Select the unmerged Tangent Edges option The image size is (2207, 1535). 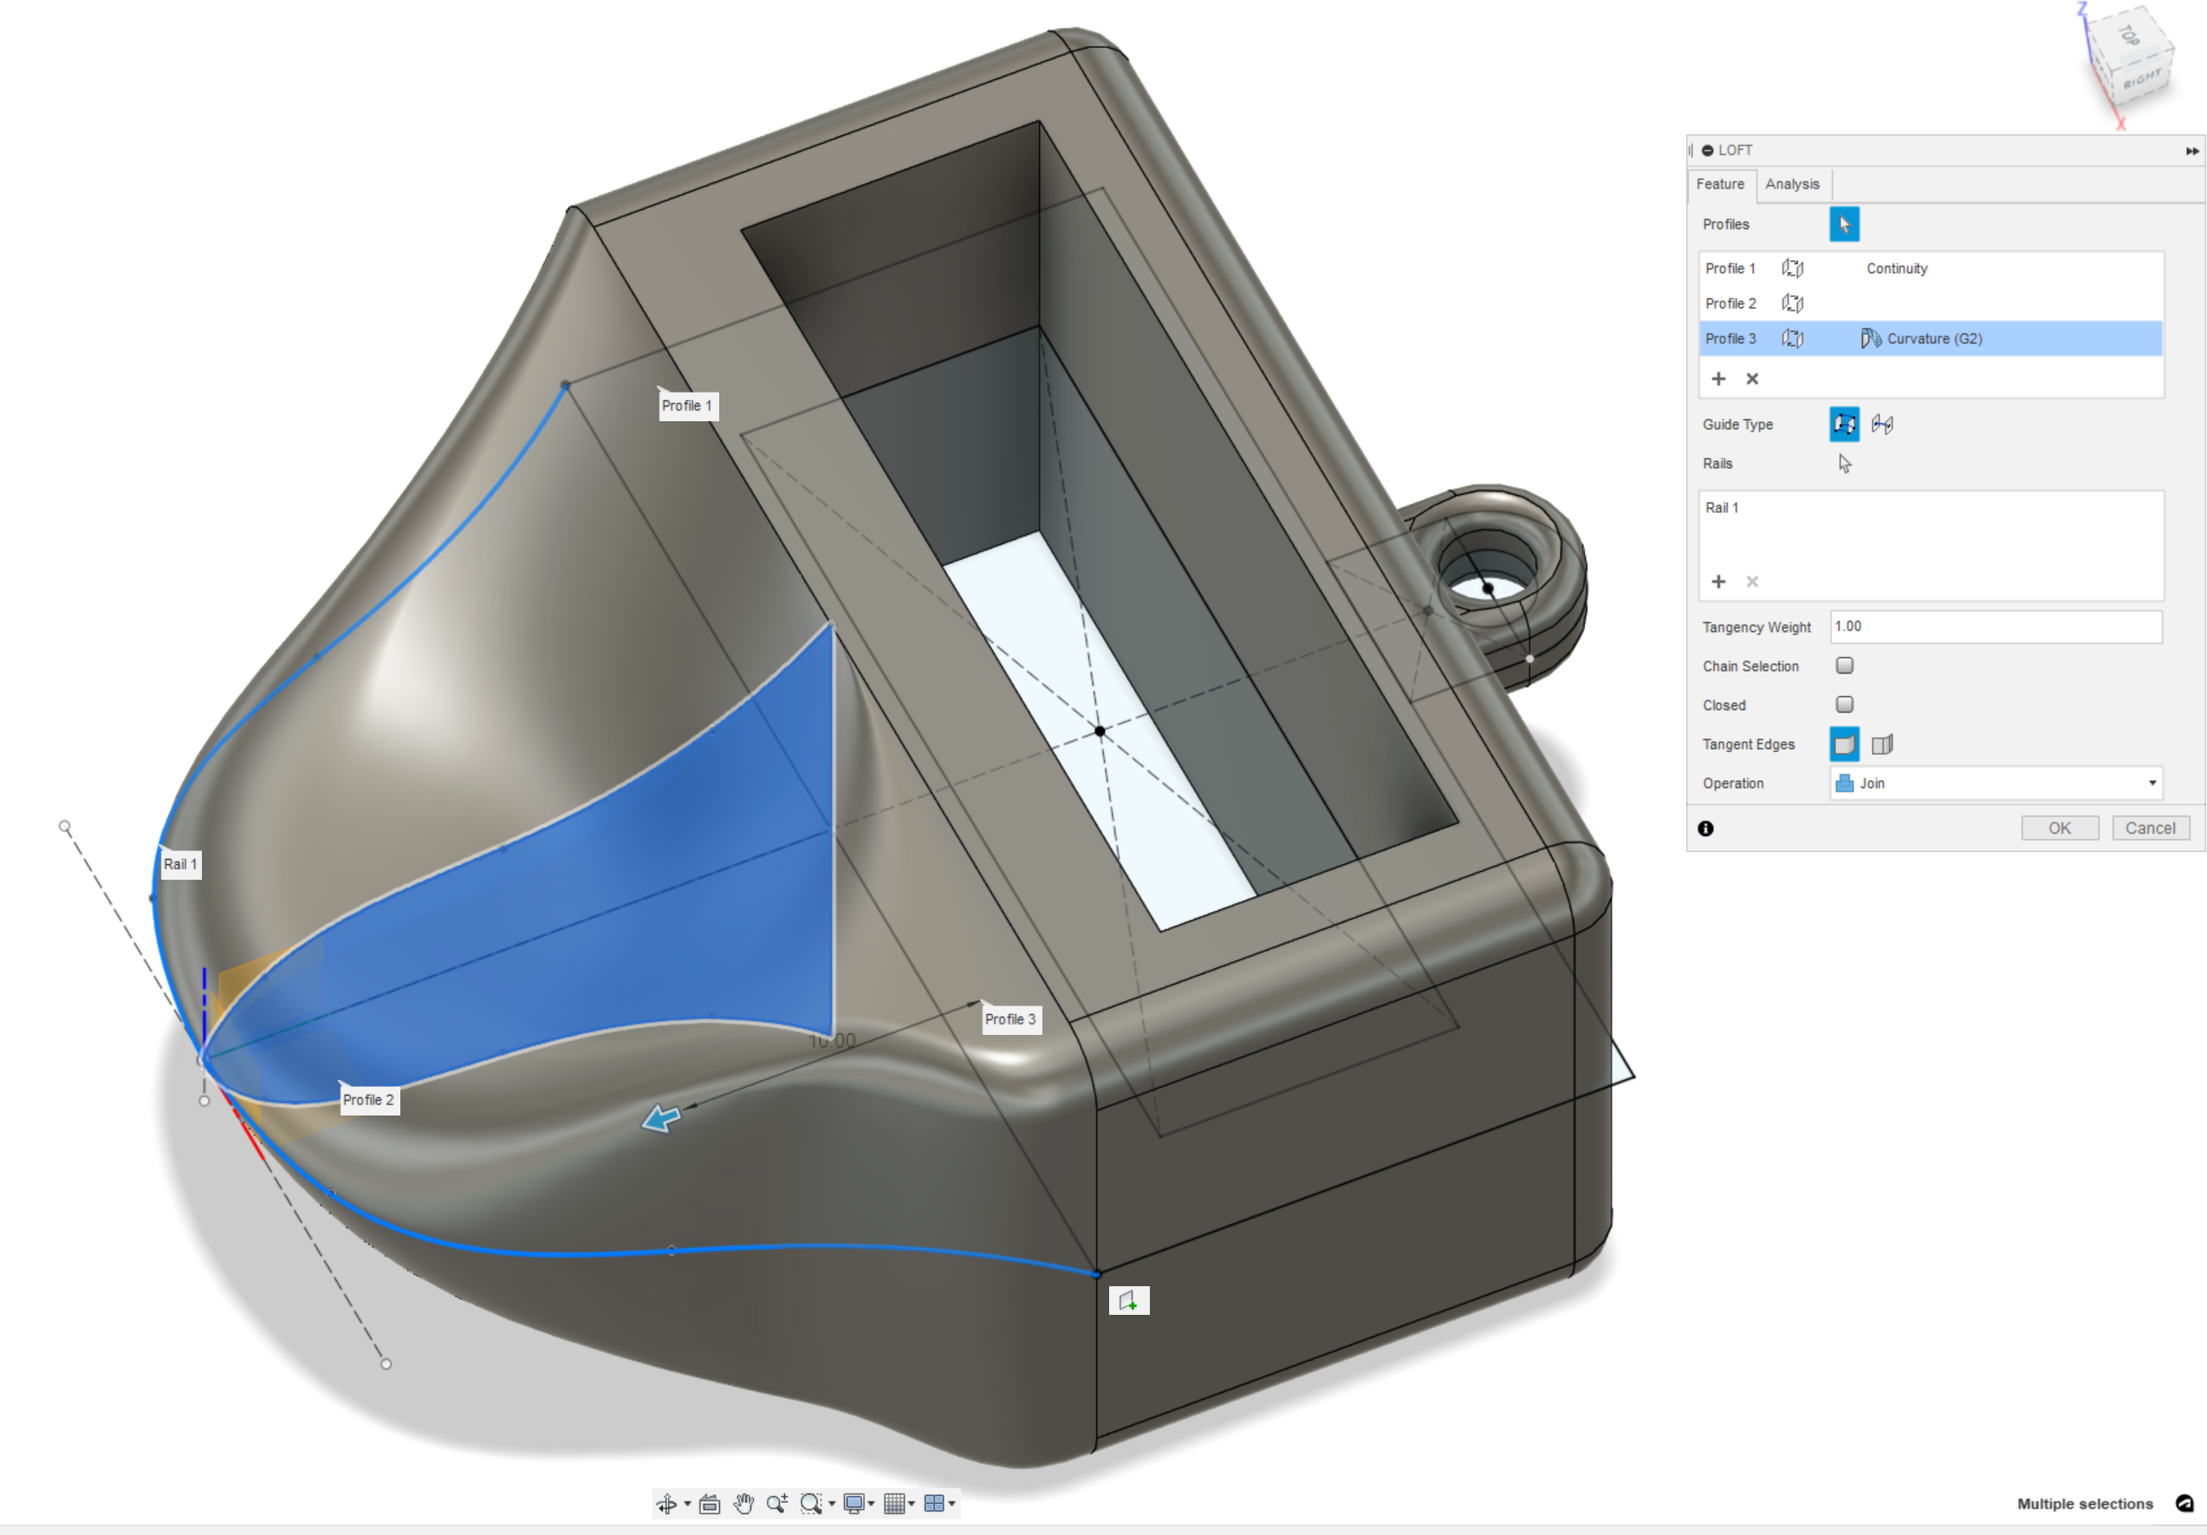pyautogui.click(x=1882, y=744)
